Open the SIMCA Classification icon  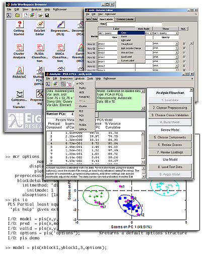(x=60, y=47)
